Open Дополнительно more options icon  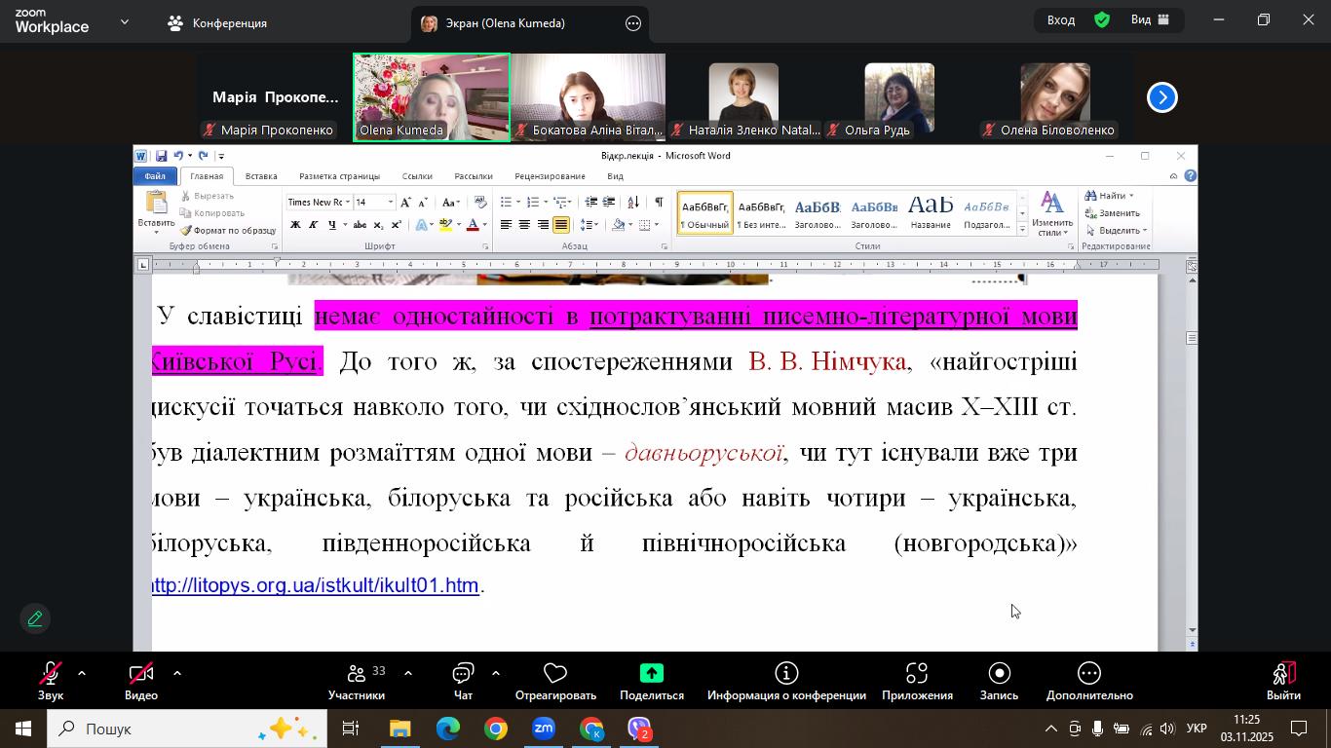pos(1089,674)
